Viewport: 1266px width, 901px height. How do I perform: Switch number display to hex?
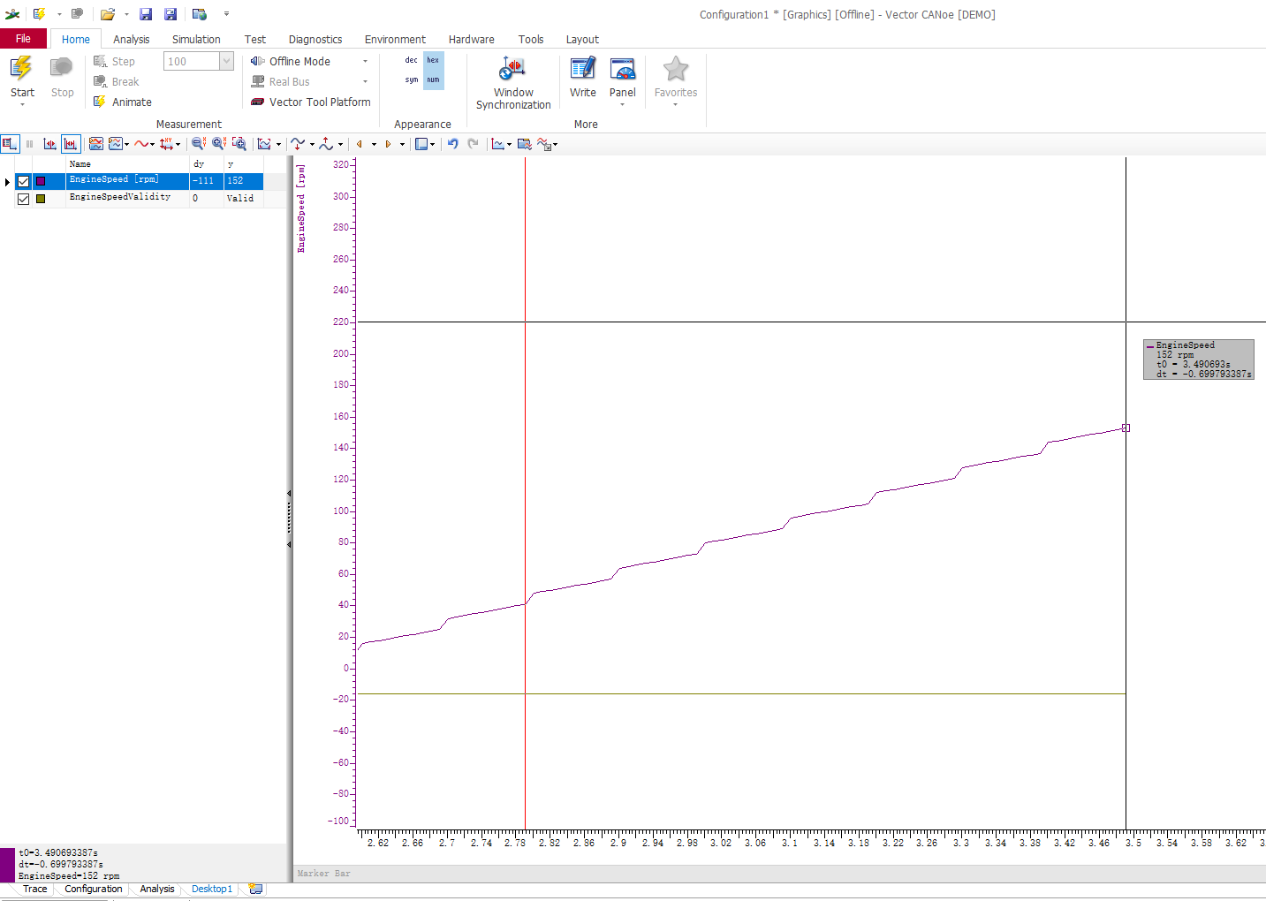[x=433, y=60]
